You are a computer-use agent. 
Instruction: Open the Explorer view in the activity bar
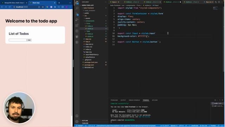(x=77, y=2)
